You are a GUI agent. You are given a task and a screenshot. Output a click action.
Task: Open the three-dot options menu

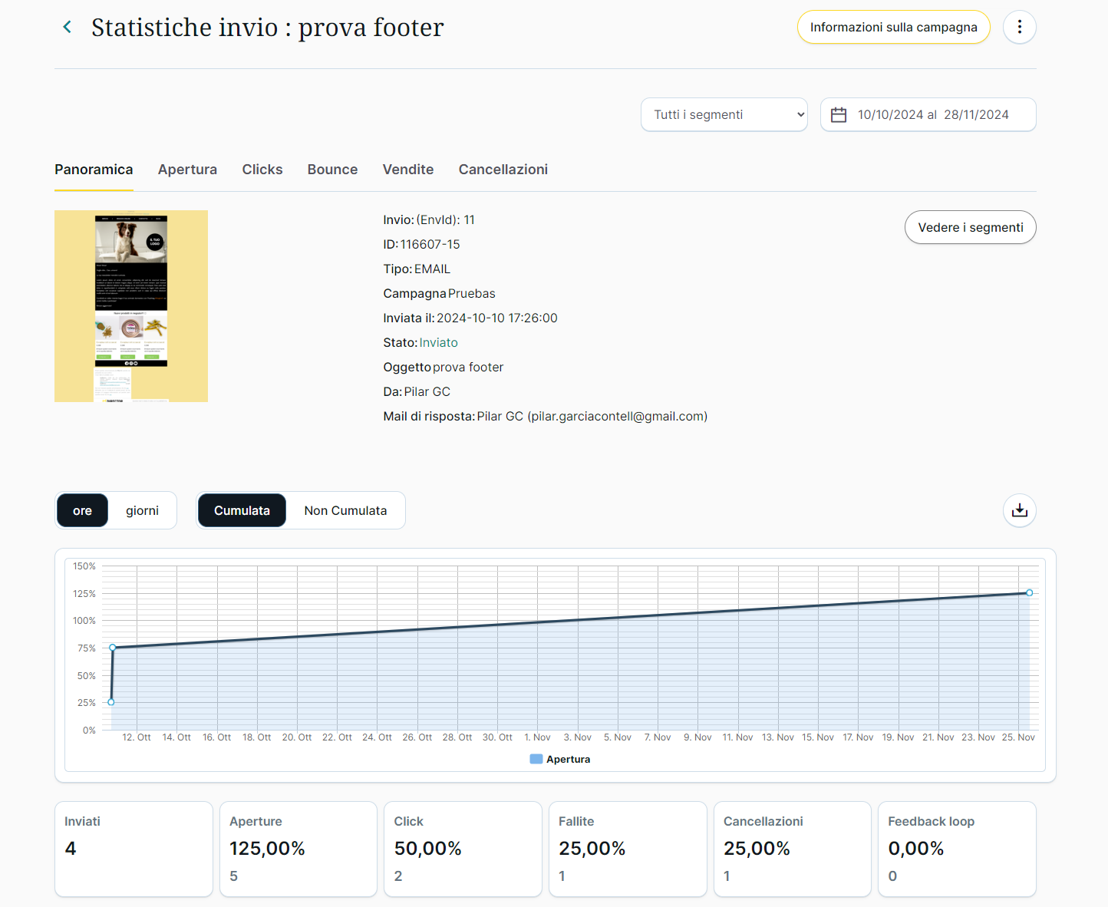1019,28
